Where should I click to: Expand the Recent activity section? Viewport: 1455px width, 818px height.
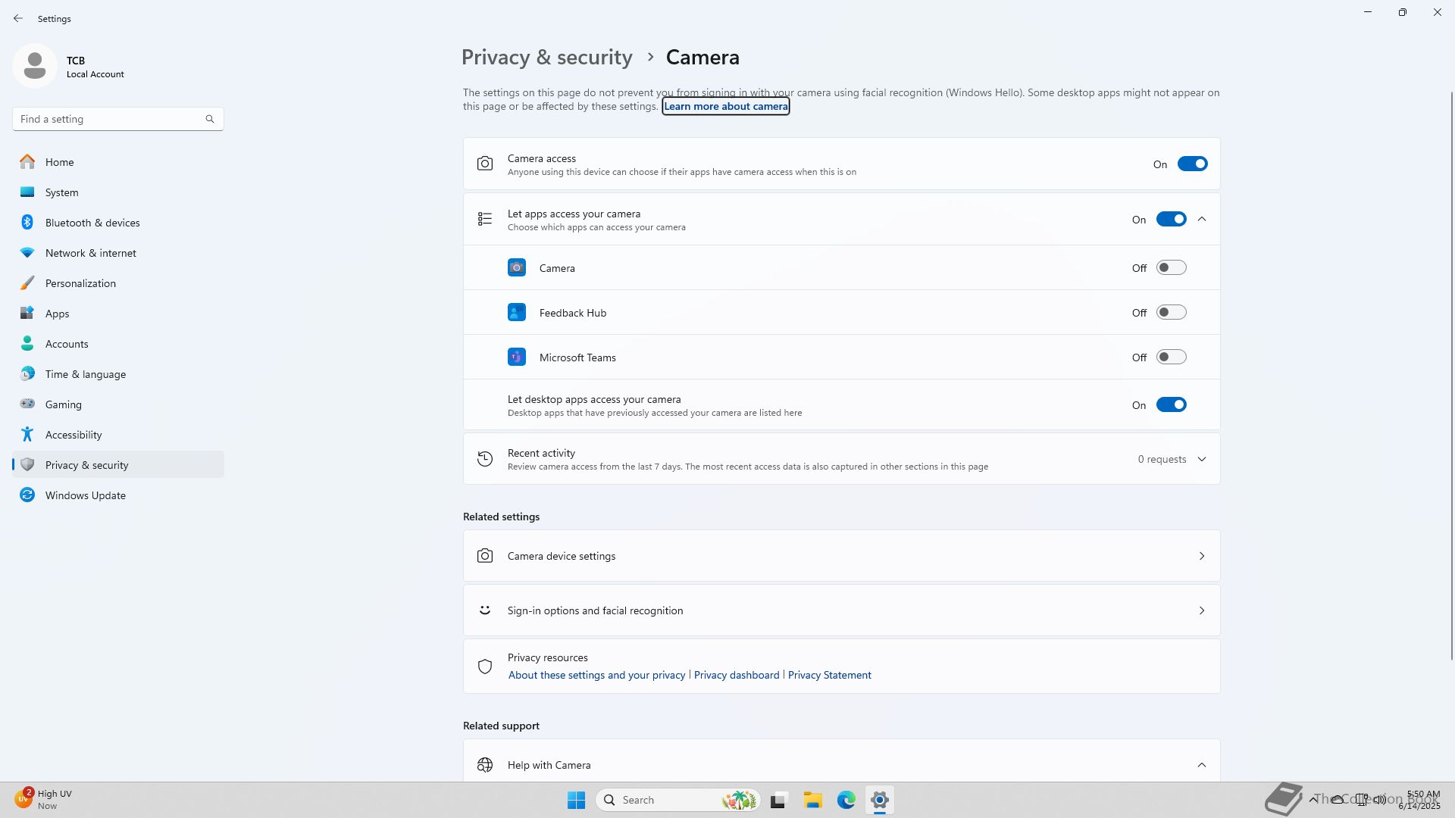point(1202,459)
